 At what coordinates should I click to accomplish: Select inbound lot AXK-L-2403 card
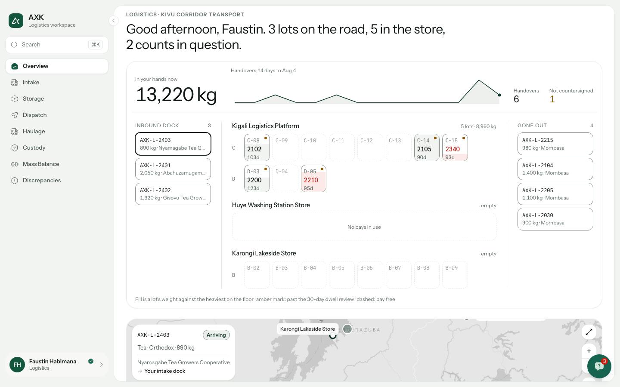173,144
